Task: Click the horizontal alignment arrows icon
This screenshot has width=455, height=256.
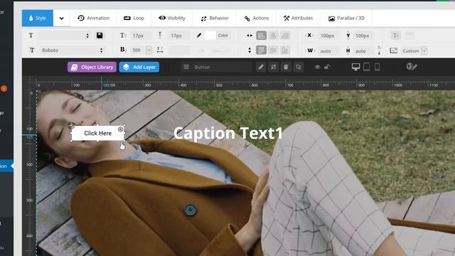Action: click(250, 36)
